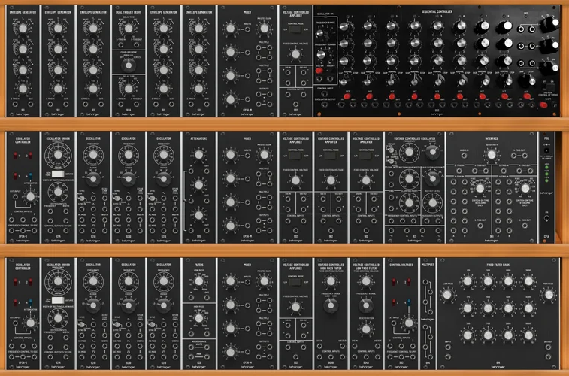Viewport: 569px width, 376px height.
Task: Click the stage 4 SET red button
Action: point(414,96)
